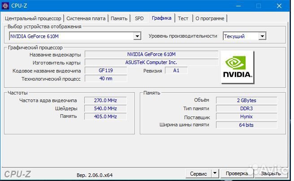
Task: Click the Закрыть button
Action: pyautogui.click(x=271, y=173)
